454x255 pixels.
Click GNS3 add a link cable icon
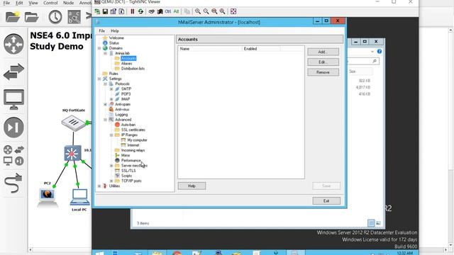pos(13,183)
